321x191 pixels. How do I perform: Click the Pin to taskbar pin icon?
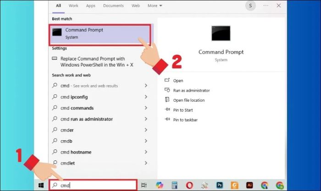[x=167, y=119]
